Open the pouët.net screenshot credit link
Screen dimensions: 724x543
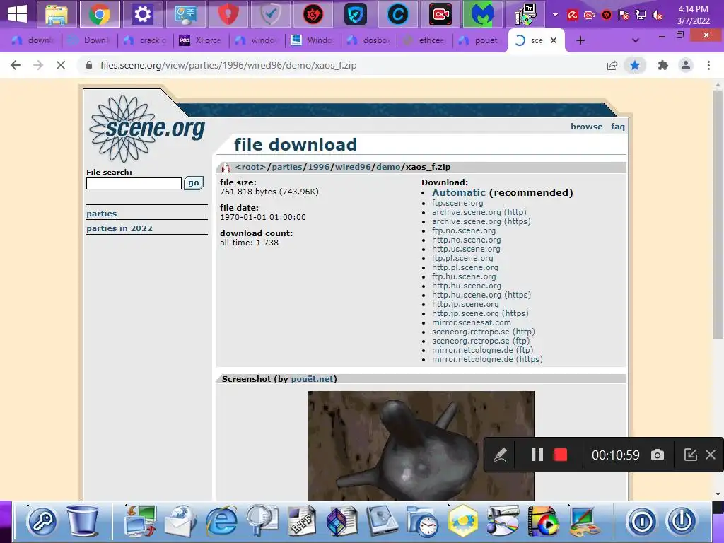point(312,379)
